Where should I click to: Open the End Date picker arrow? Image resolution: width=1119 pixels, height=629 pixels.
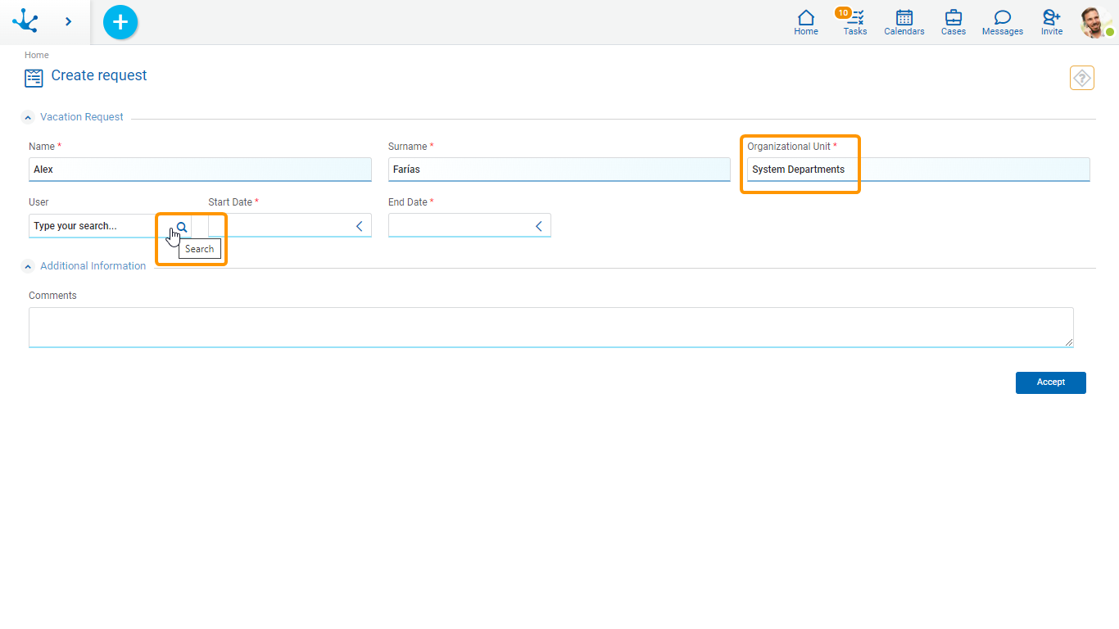[x=539, y=226]
